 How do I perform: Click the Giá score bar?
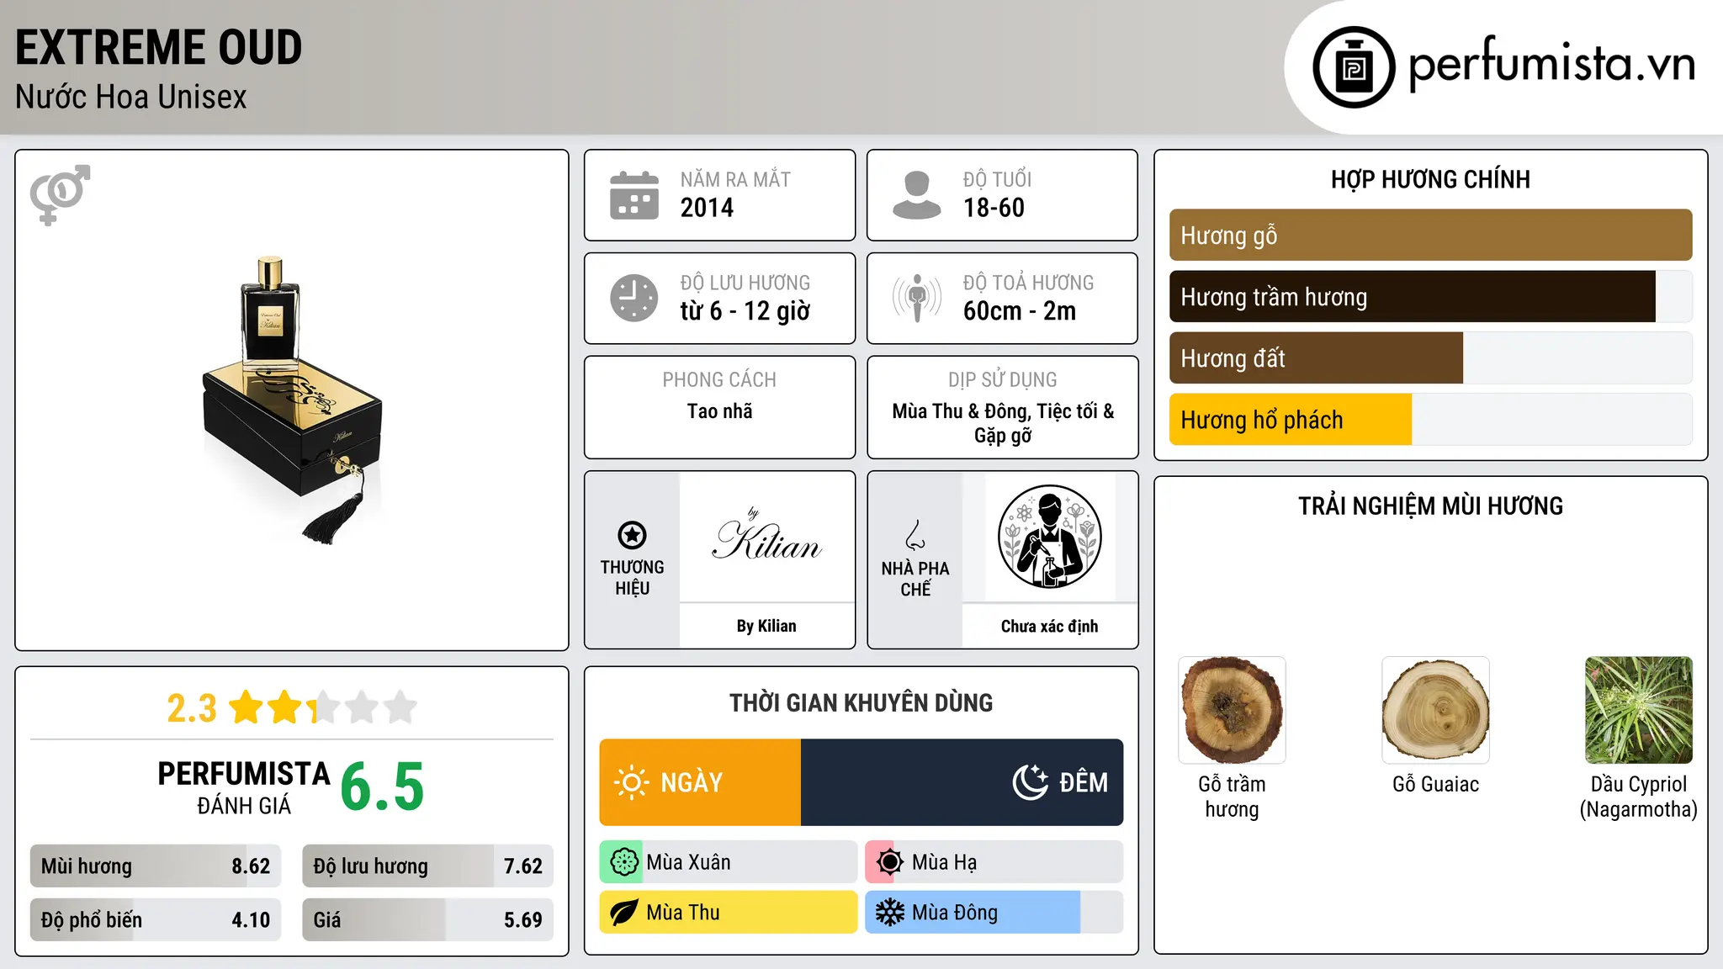point(427,920)
